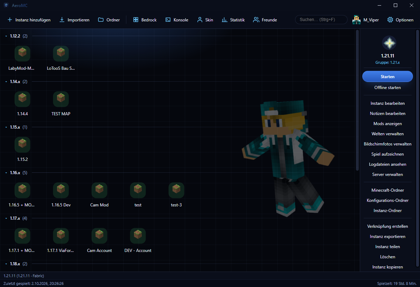Click the Suchen search field

click(x=321, y=20)
